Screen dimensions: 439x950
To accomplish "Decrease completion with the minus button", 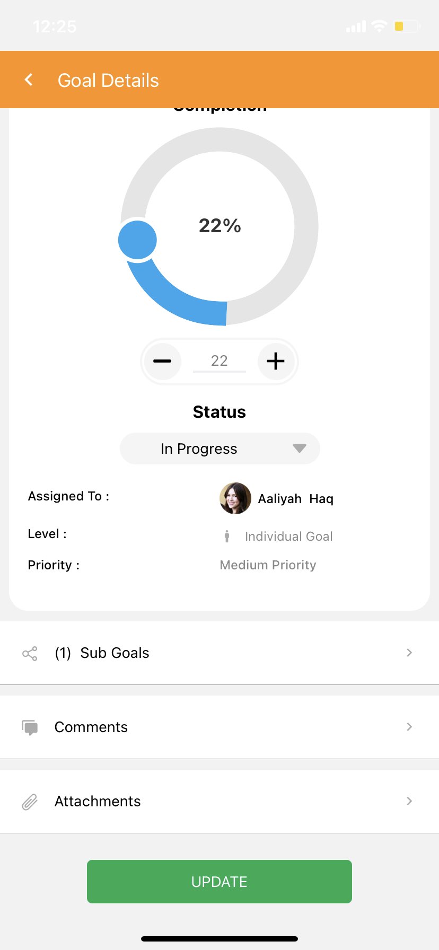I will pos(162,361).
